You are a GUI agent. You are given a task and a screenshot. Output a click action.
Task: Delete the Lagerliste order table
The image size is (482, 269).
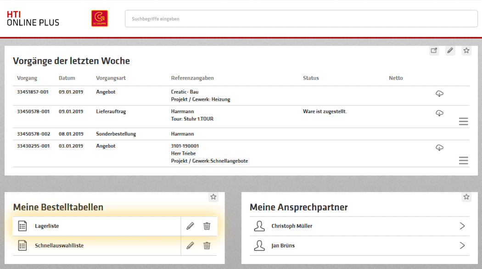207,226
